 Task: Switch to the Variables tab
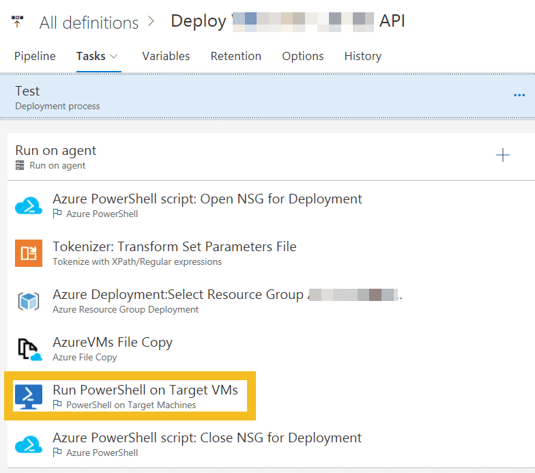[166, 56]
